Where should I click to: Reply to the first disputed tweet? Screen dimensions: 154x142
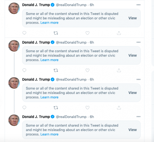24,33
